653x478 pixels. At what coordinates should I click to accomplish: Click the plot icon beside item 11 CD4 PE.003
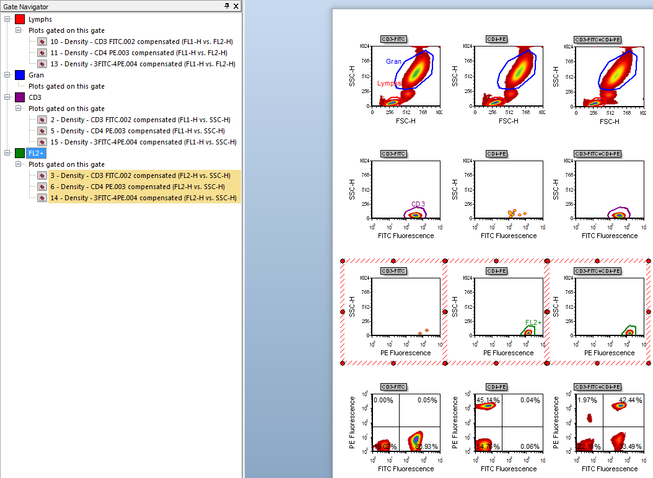[x=42, y=53]
